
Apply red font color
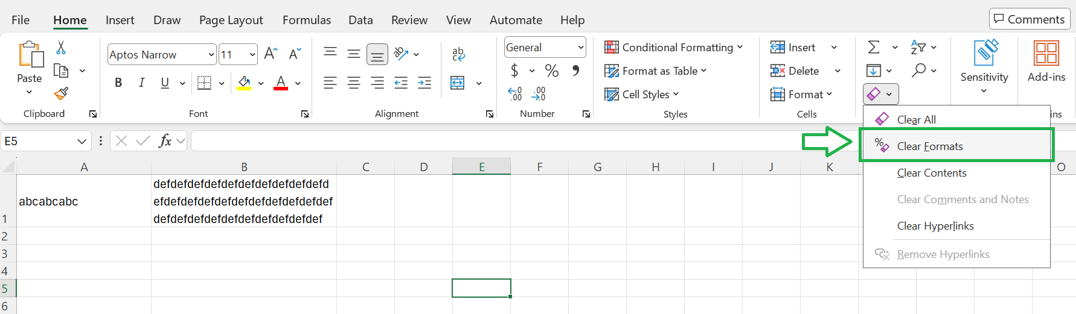point(281,83)
